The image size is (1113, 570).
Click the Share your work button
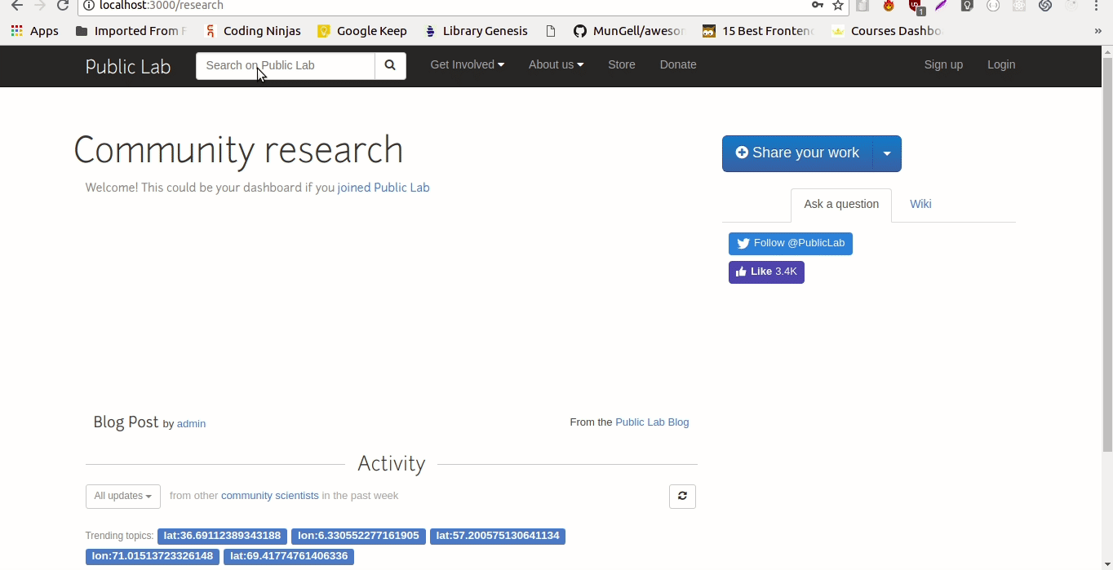click(x=798, y=153)
